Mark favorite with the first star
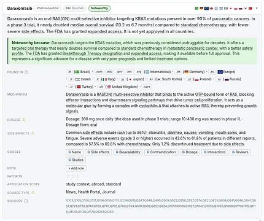Image resolution: width=264 pixels, height=221 pixels. coord(68,176)
